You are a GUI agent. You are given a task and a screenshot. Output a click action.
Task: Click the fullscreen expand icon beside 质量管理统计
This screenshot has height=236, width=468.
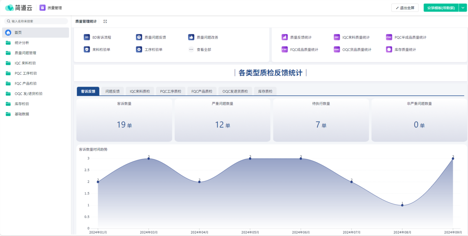105,21
